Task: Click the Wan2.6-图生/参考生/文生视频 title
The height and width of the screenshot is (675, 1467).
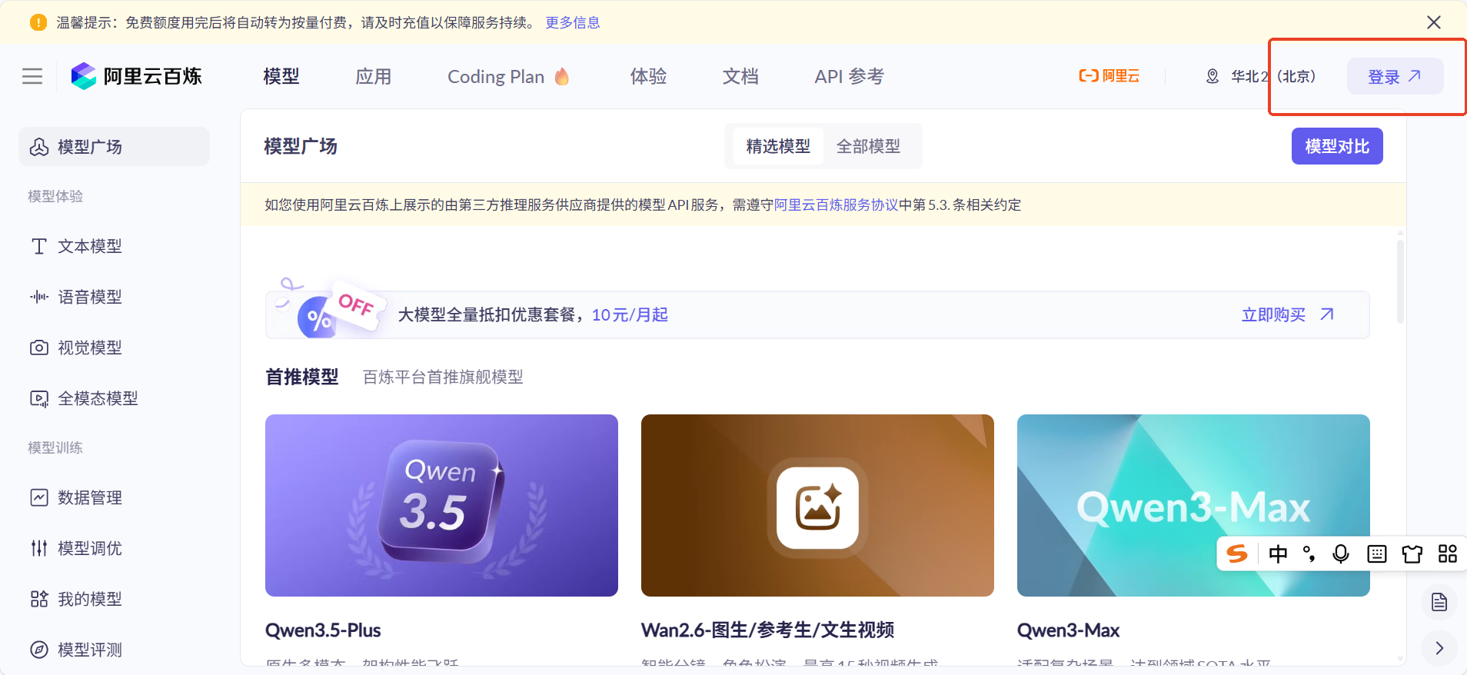Action: (767, 630)
